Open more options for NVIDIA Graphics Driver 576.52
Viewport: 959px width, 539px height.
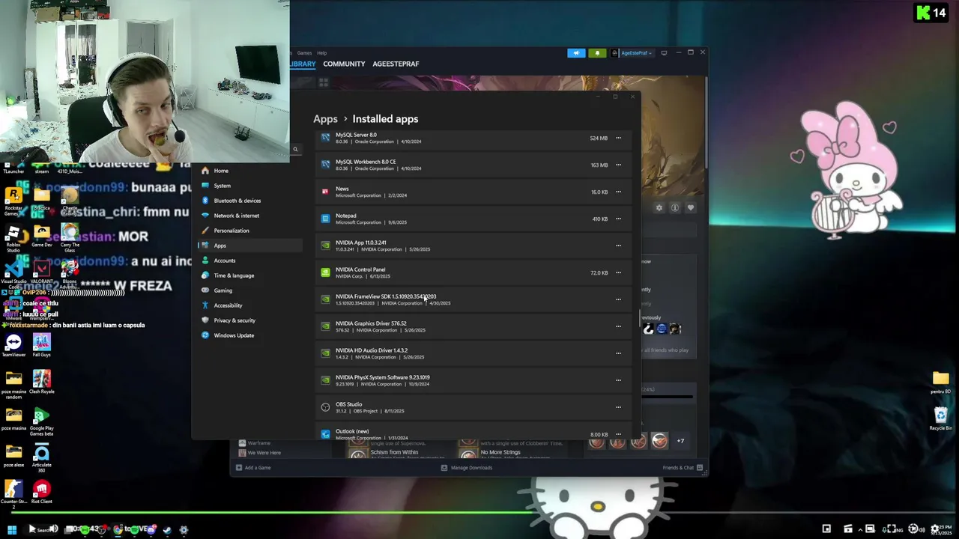pyautogui.click(x=618, y=326)
